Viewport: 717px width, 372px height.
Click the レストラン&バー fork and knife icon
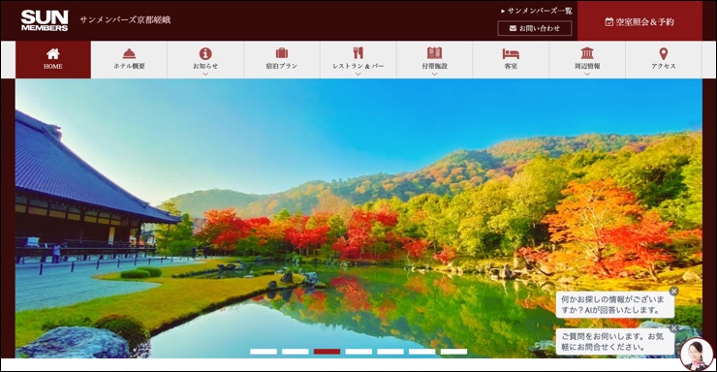(358, 53)
